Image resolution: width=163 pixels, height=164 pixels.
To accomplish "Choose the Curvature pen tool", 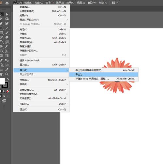I will click(x=7, y=23).
